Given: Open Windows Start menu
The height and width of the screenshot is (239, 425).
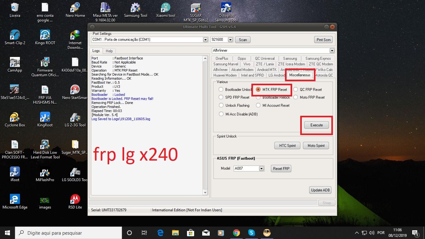Looking at the screenshot, I should point(7,233).
